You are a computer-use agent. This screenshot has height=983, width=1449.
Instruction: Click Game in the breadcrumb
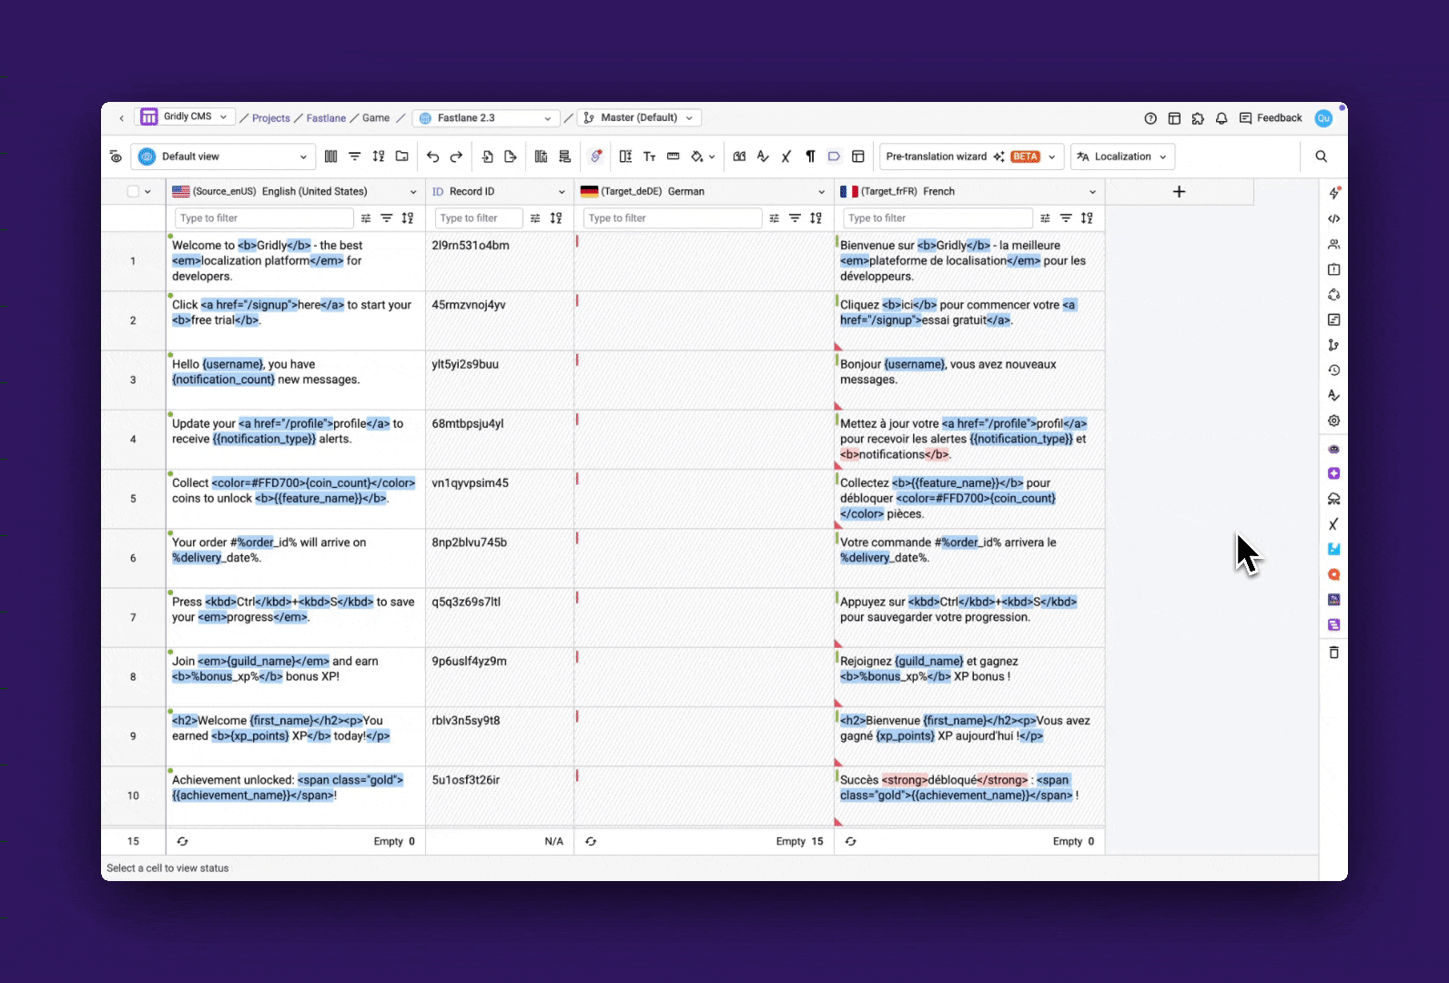(x=376, y=118)
